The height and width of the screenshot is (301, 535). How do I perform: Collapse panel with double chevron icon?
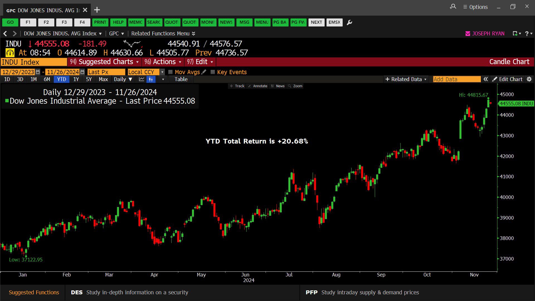[485, 79]
